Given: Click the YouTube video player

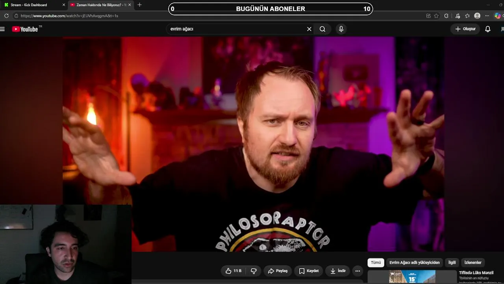Looking at the screenshot, I should pyautogui.click(x=254, y=144).
